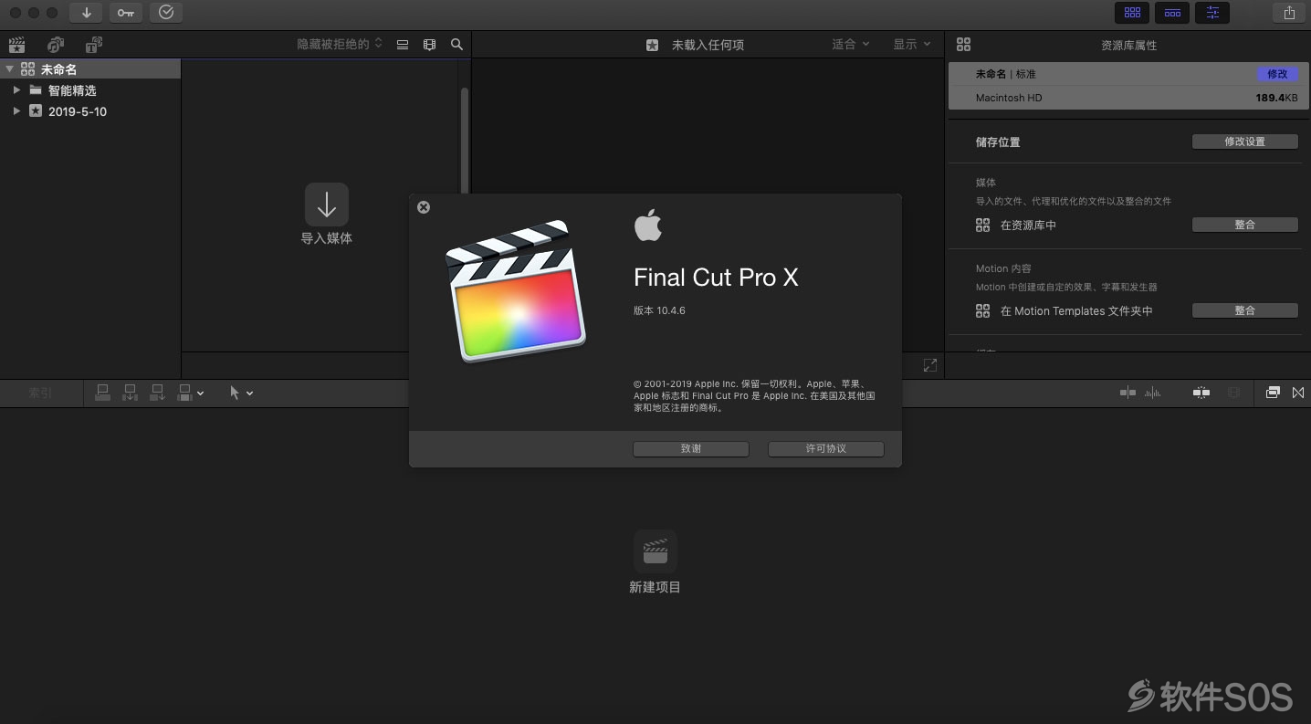Toggle audio skimming waveform icon

pyautogui.click(x=1153, y=393)
